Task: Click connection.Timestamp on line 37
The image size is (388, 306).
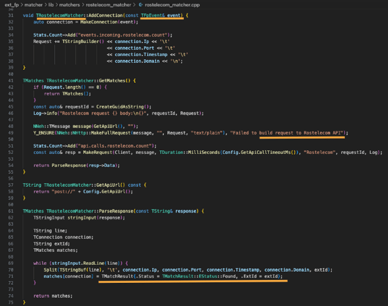Action: tap(141, 55)
